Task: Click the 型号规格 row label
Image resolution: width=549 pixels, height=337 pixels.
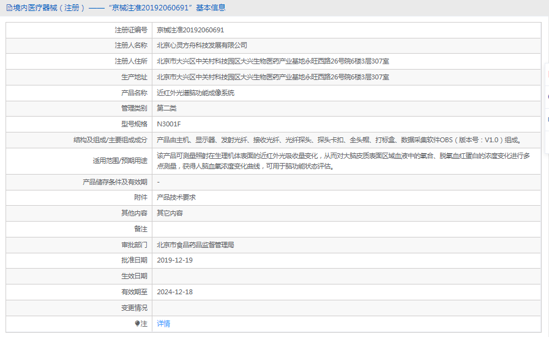Action: pos(134,124)
